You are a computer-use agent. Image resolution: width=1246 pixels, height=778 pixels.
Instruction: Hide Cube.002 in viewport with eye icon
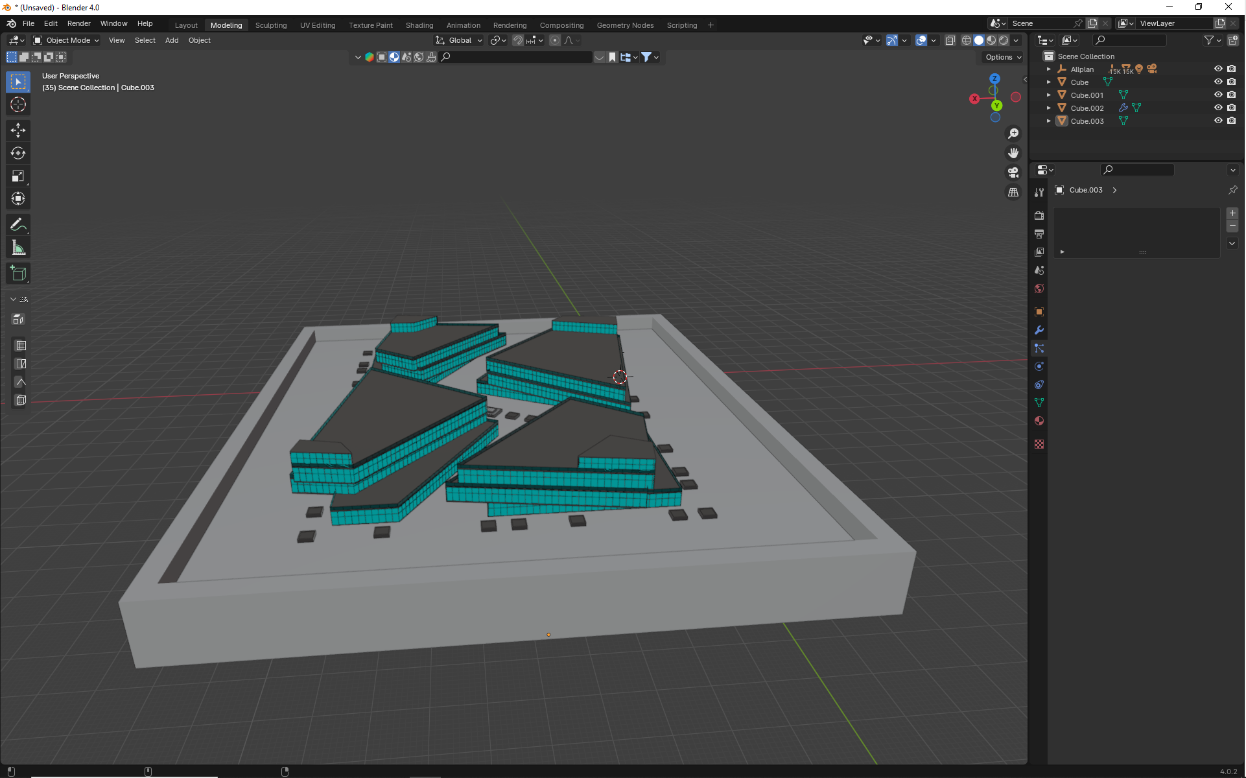1218,108
